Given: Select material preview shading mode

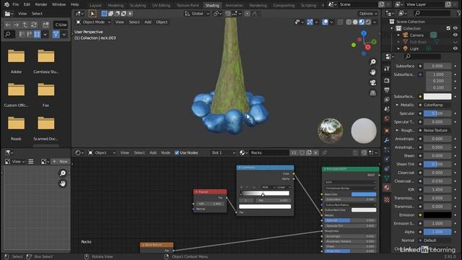Looking at the screenshot, I should pos(362,22).
